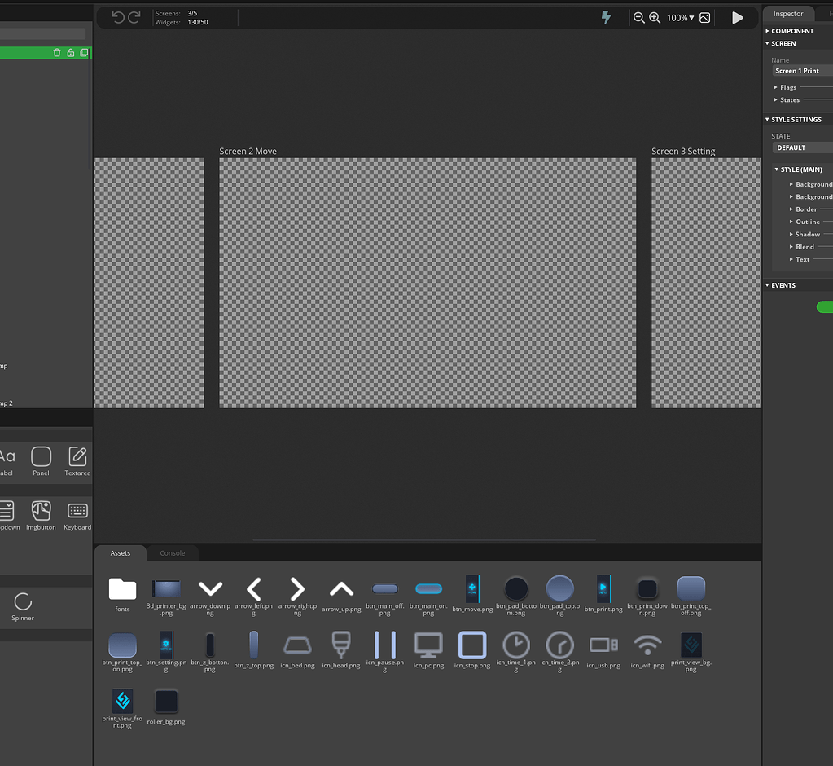Image resolution: width=833 pixels, height=766 pixels.
Task: Switch to the Console tab
Action: (173, 552)
